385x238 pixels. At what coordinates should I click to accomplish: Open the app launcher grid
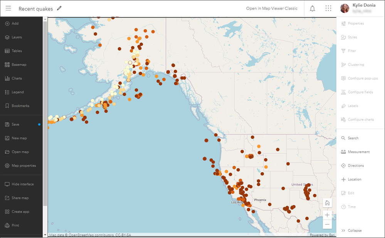coord(328,8)
